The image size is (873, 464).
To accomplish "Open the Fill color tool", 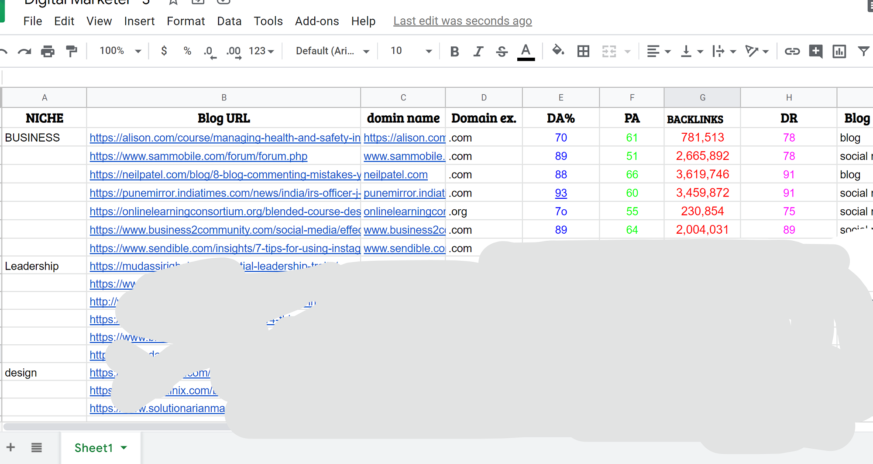I will (558, 51).
